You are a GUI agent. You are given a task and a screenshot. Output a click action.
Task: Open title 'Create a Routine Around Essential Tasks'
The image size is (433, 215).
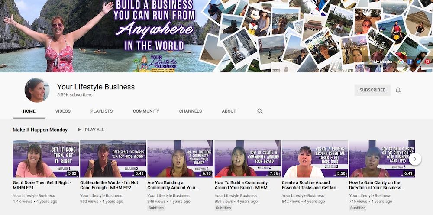click(310, 185)
